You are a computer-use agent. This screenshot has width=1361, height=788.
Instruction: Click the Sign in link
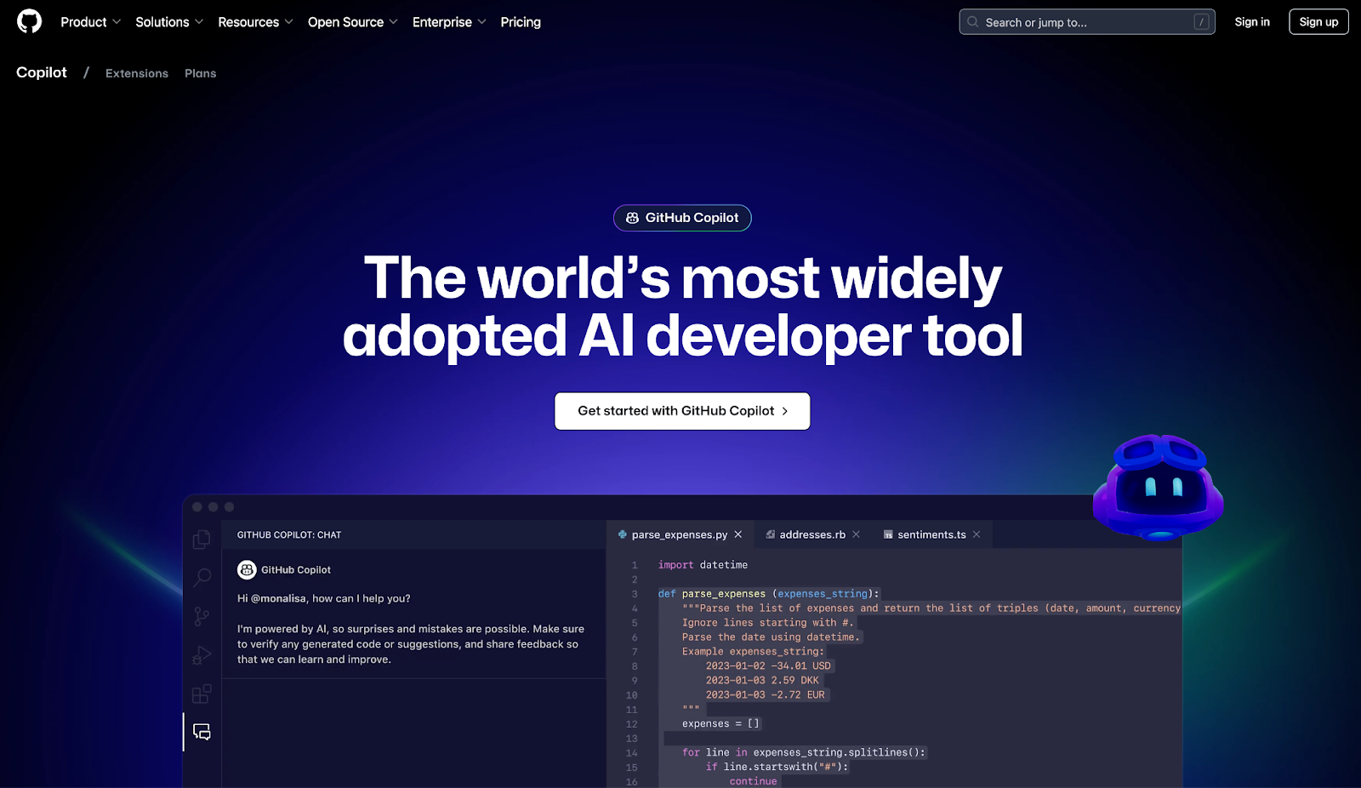pyautogui.click(x=1252, y=22)
